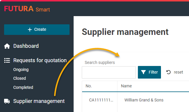
Task: Click the reset circular arrow icon
Action: [168, 72]
